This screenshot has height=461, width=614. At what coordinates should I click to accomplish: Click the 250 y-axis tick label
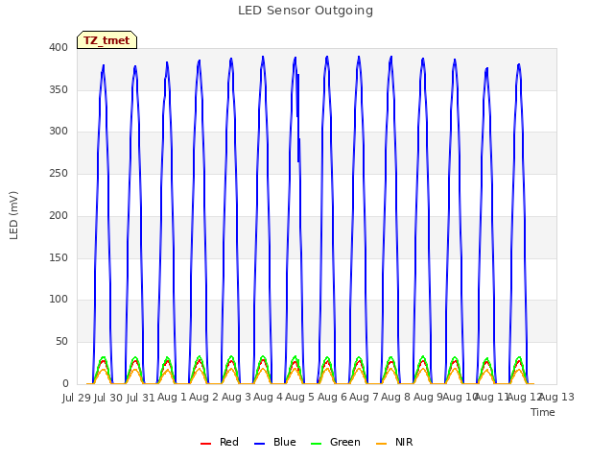(59, 173)
